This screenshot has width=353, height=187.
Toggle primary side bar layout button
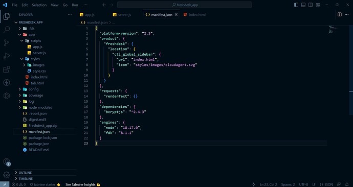point(296,5)
